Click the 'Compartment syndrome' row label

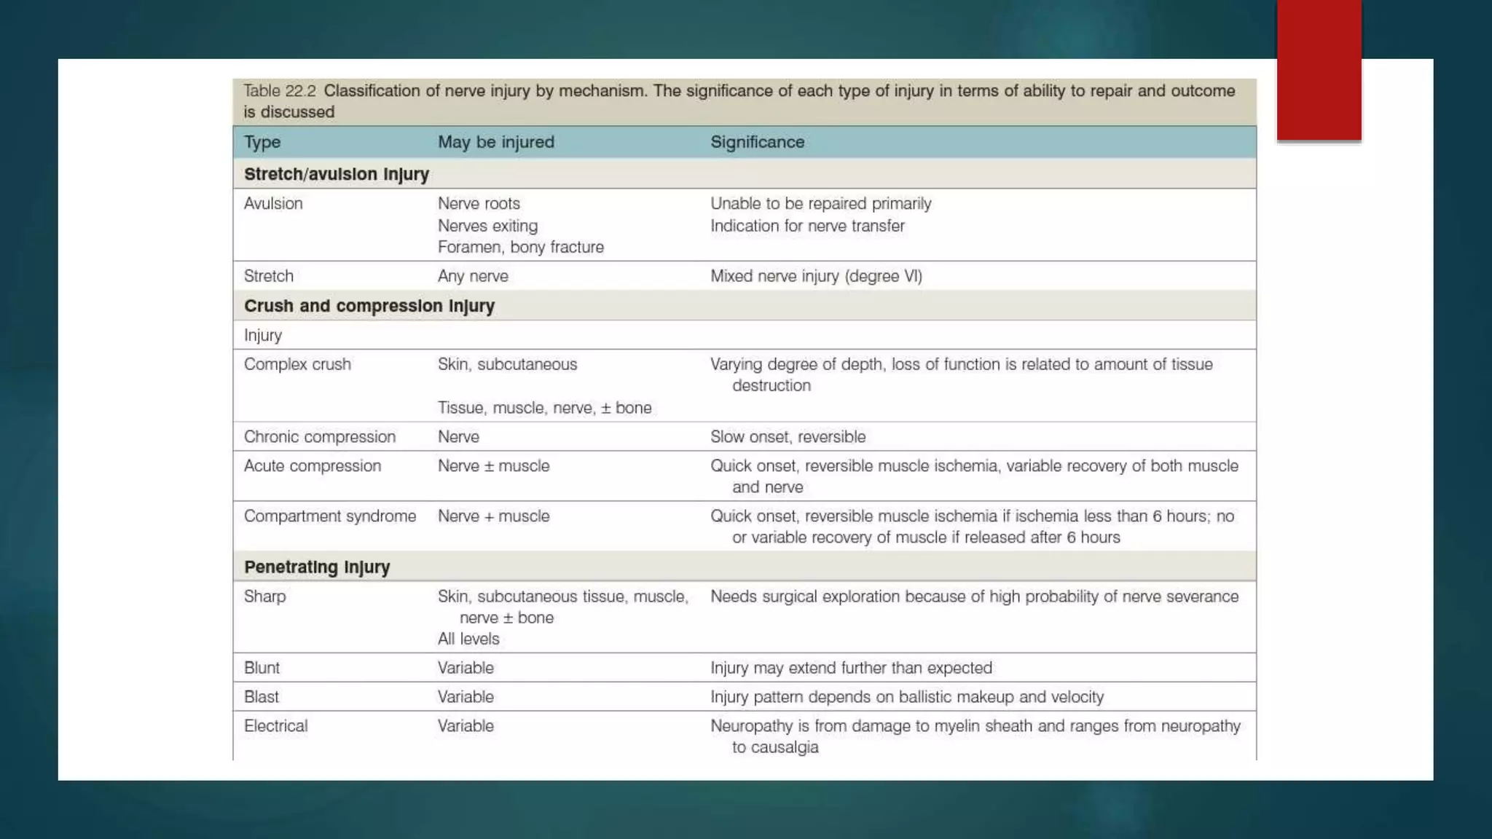(x=330, y=516)
